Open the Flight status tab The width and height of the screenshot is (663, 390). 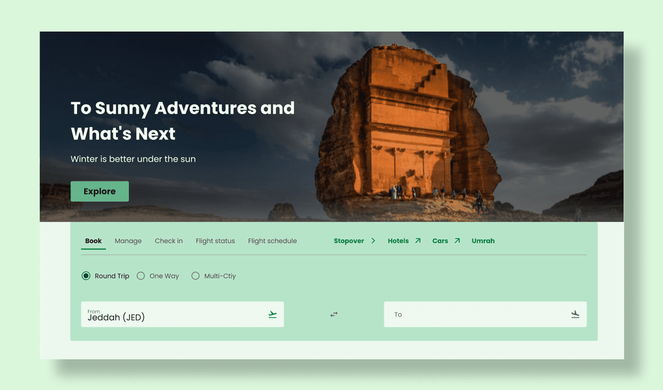pos(215,241)
